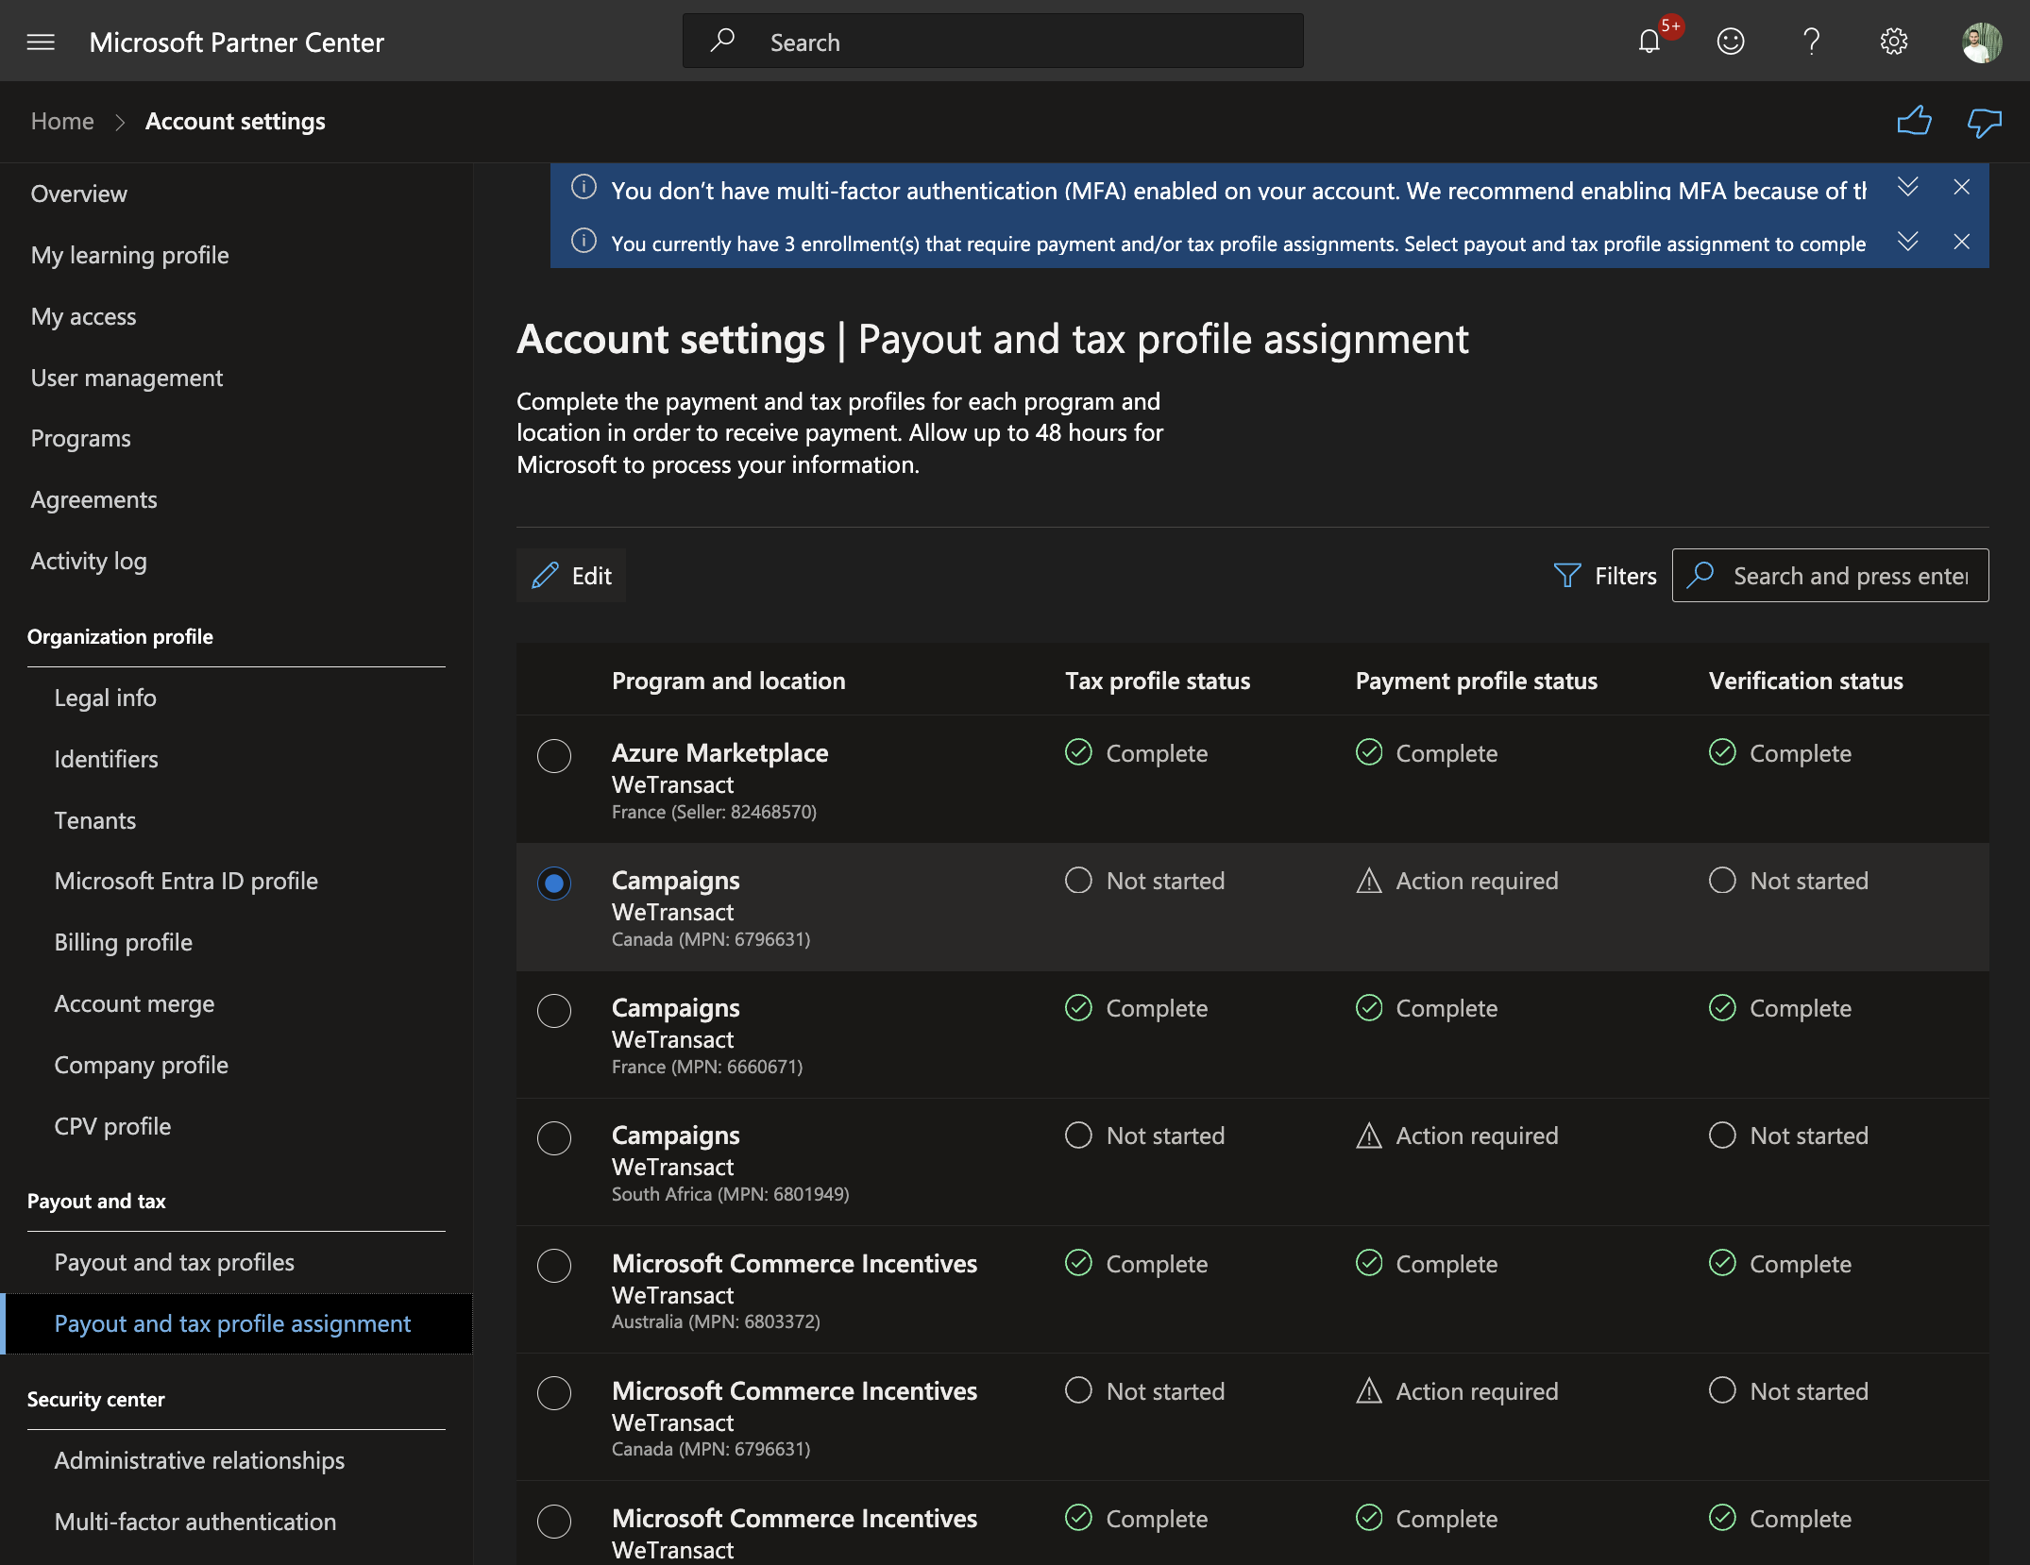Click Payment profile status column header
Viewport: 2030px width, 1565px height.
click(1476, 681)
